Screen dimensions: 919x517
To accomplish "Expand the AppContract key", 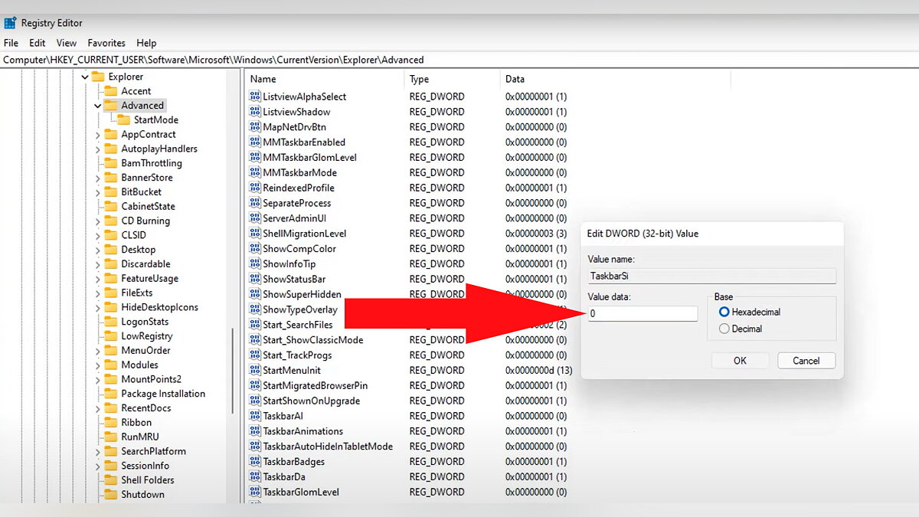I will (x=98, y=134).
